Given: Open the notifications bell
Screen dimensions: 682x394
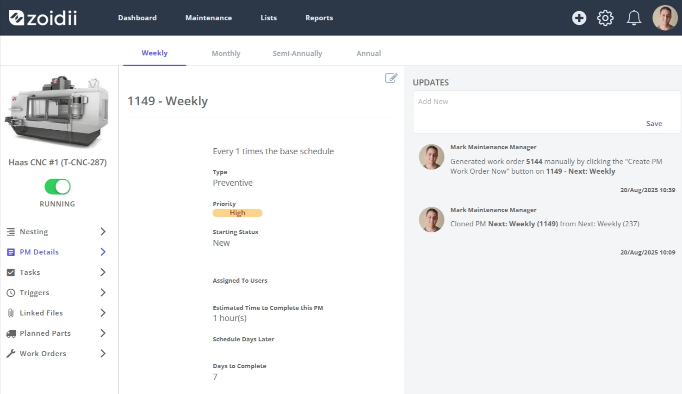Looking at the screenshot, I should tap(634, 18).
